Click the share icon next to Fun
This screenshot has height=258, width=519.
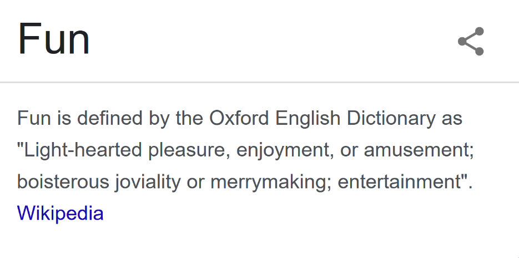471,42
